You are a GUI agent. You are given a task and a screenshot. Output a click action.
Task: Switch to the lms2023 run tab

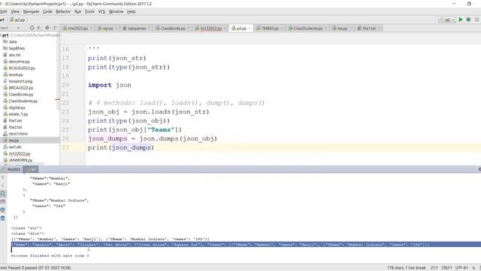(11, 169)
